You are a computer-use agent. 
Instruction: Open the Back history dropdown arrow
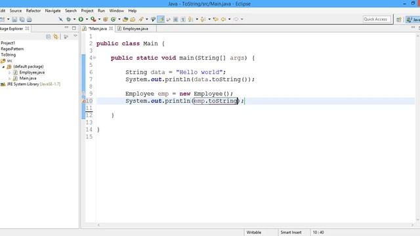point(229,19)
